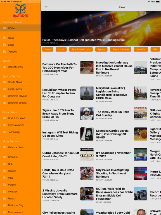Viewport: 161px width, 215px height.
Task: Select the Sports category chip
Action: 101,50
